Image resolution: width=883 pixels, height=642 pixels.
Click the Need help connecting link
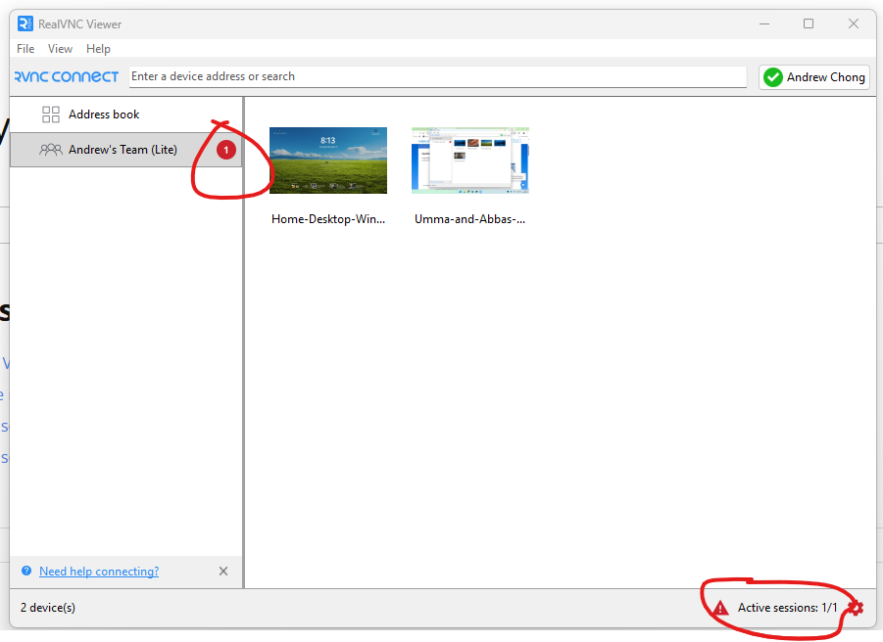click(99, 572)
